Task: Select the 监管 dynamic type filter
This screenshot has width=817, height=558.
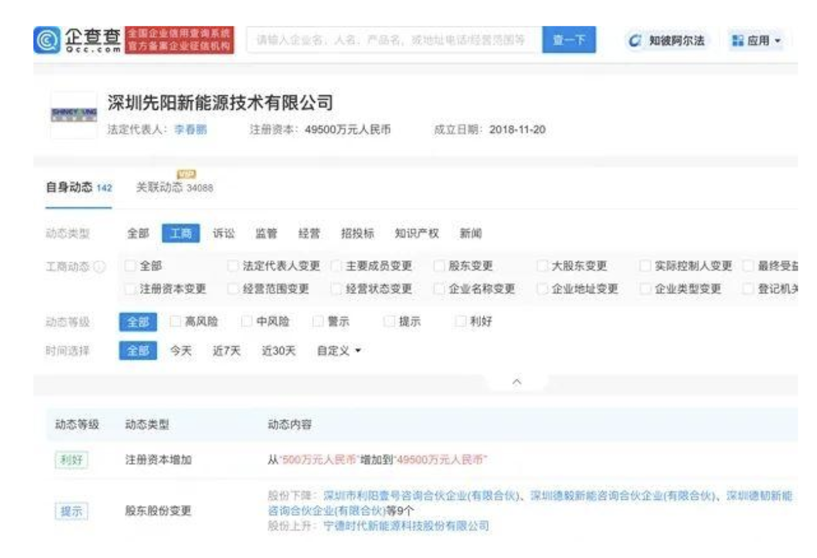Action: tap(266, 234)
